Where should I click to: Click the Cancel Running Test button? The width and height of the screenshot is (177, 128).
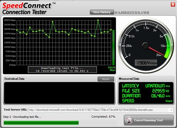point(149,120)
